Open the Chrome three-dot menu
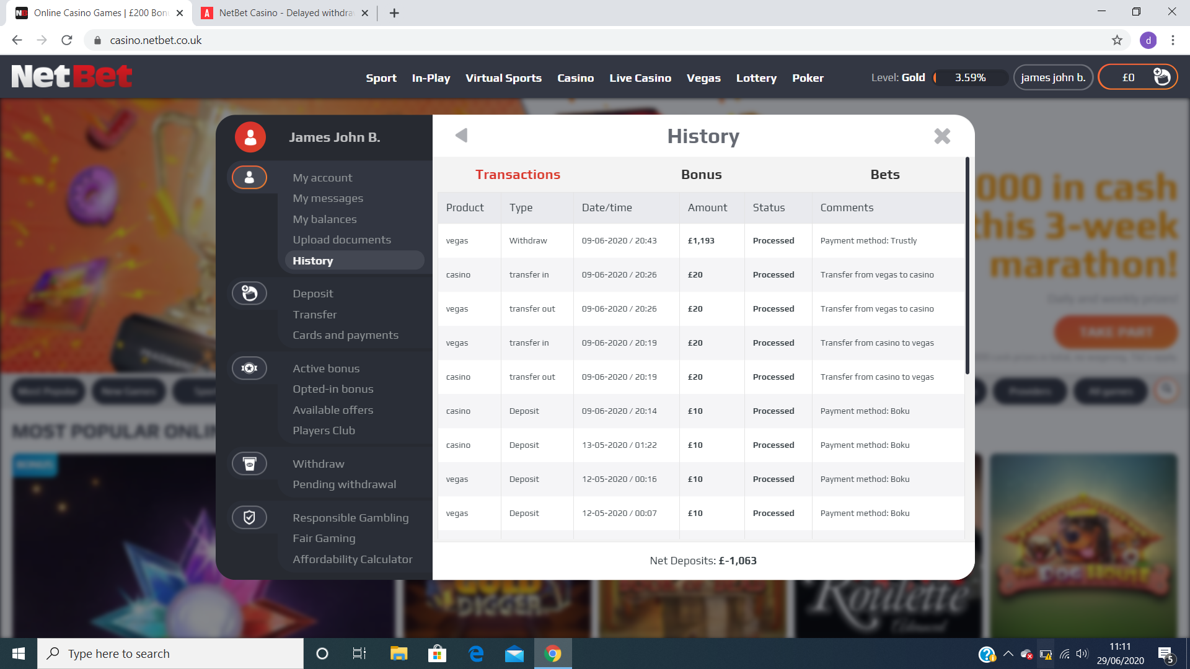 1173,40
